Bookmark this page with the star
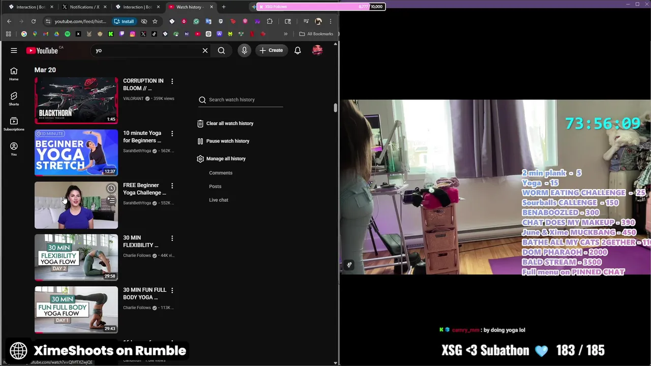This screenshot has height=366, width=651. point(155,21)
